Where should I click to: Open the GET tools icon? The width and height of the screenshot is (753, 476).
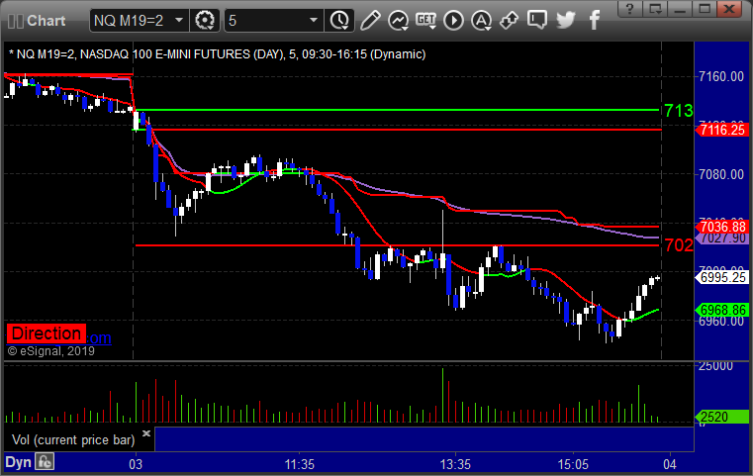click(425, 21)
